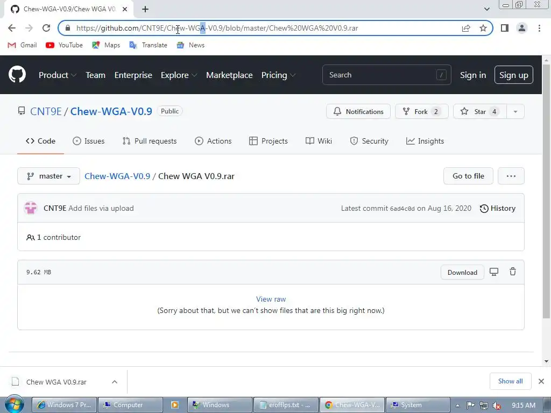
Task: Switch to the Security tab
Action: pyautogui.click(x=369, y=141)
